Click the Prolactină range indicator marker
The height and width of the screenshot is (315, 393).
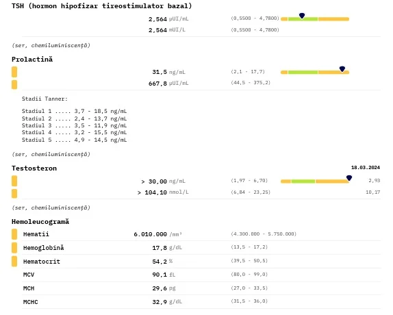(x=342, y=68)
